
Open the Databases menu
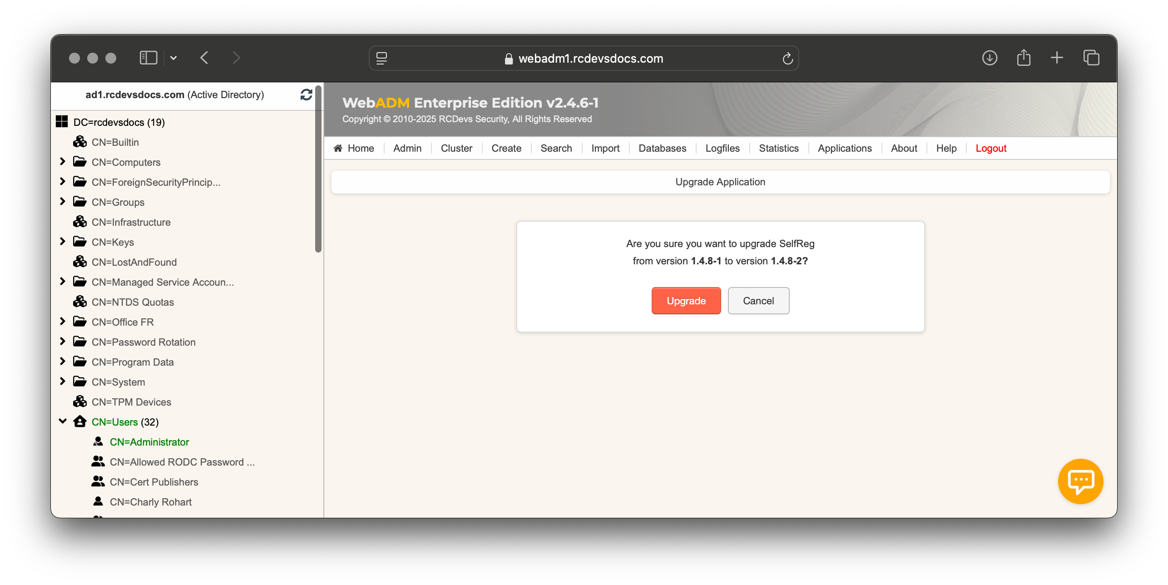coord(663,148)
